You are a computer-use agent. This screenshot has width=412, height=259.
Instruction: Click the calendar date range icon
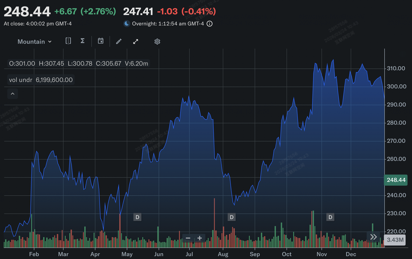(101, 41)
